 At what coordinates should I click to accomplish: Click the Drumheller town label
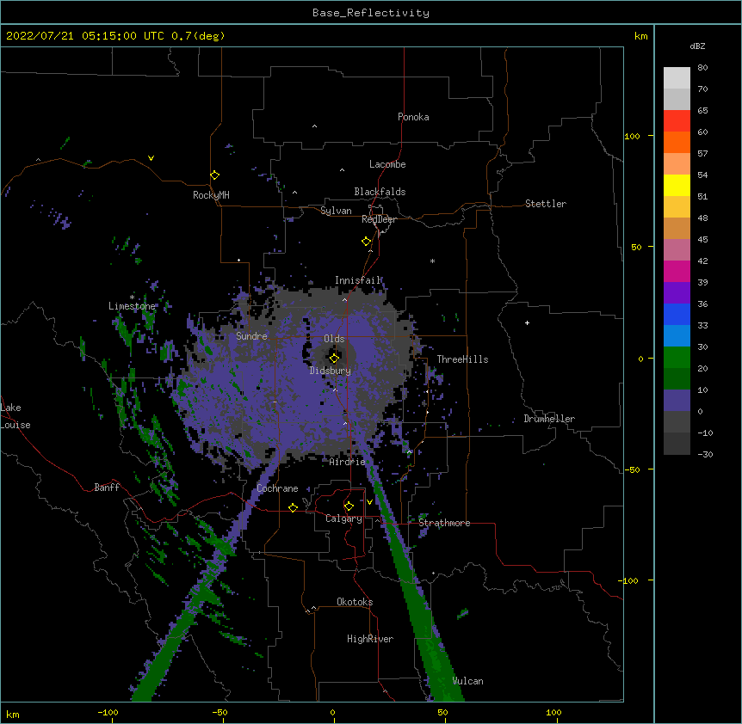click(549, 419)
